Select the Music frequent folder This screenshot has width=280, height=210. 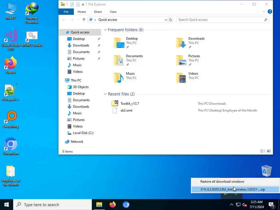(125, 78)
